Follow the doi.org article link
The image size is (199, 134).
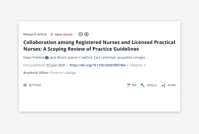[97, 65]
